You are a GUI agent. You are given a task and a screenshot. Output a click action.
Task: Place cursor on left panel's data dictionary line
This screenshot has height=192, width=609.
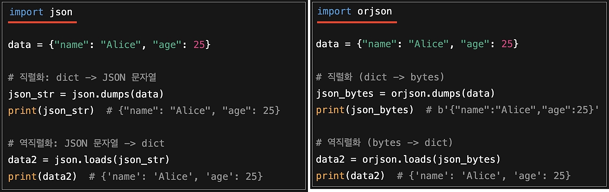[109, 45]
